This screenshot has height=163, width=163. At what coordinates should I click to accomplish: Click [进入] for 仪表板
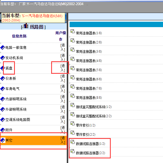click(x=63, y=78)
